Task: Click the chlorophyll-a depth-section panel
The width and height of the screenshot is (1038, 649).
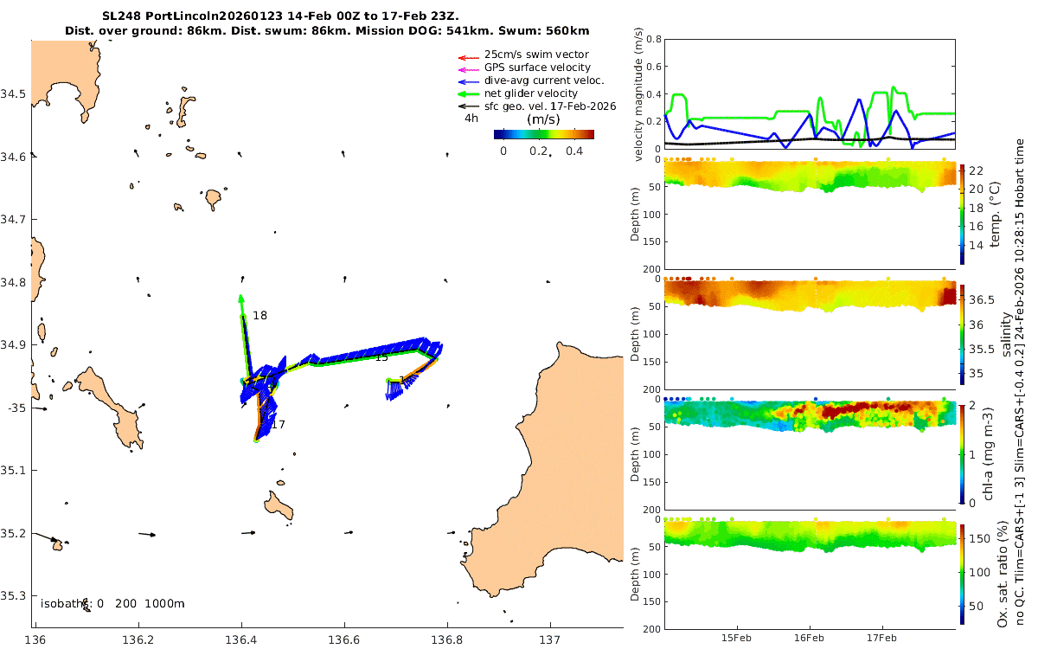Action: (x=809, y=454)
